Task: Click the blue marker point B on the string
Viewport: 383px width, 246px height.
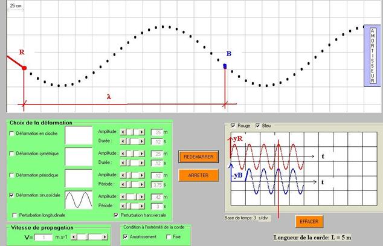Action: tap(225, 66)
